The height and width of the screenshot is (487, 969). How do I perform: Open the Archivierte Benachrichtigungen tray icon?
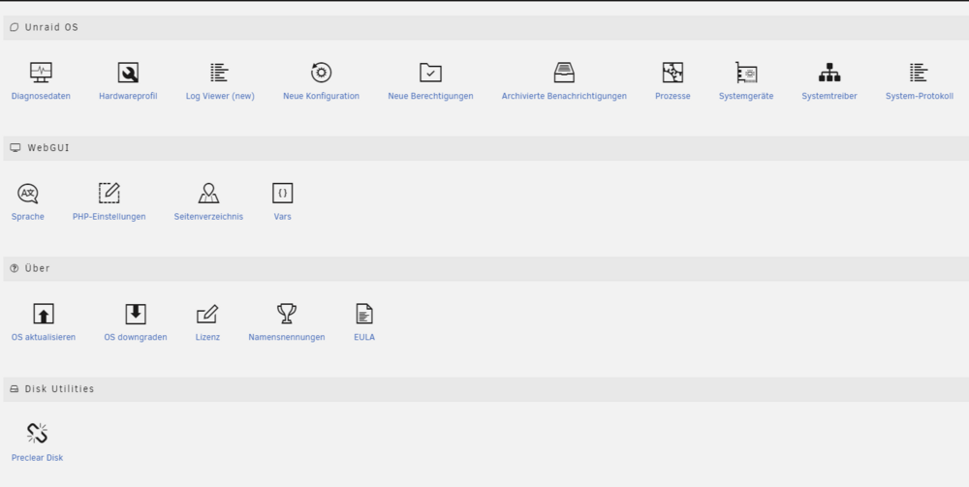point(564,73)
